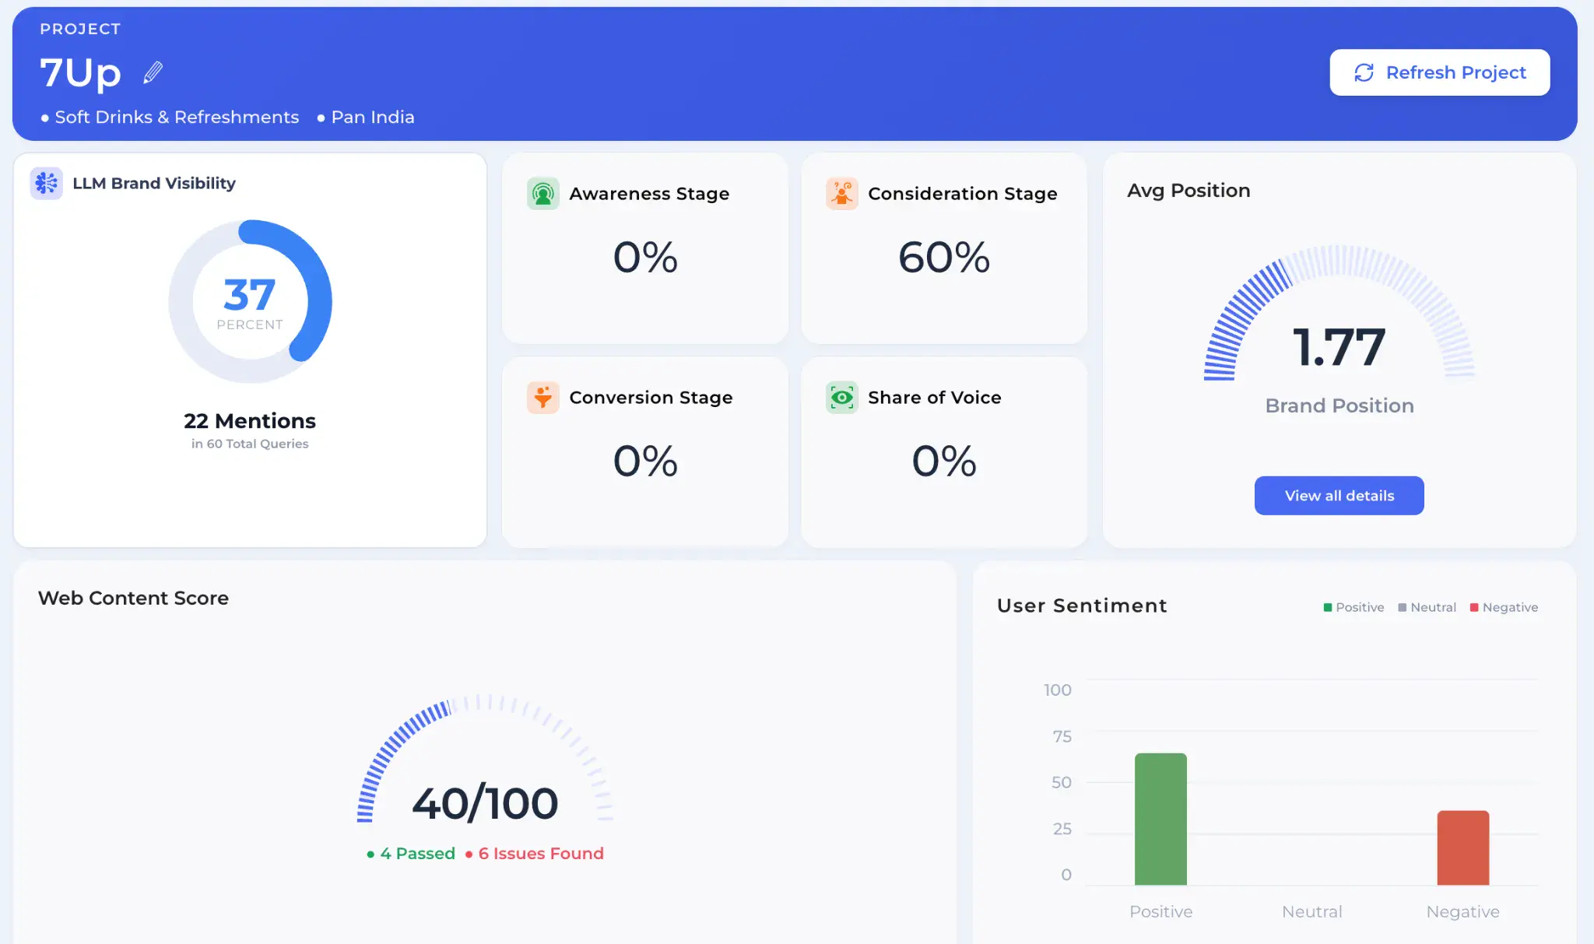Image resolution: width=1594 pixels, height=944 pixels.
Task: Click the Consideration Stage card title
Action: 962,193
